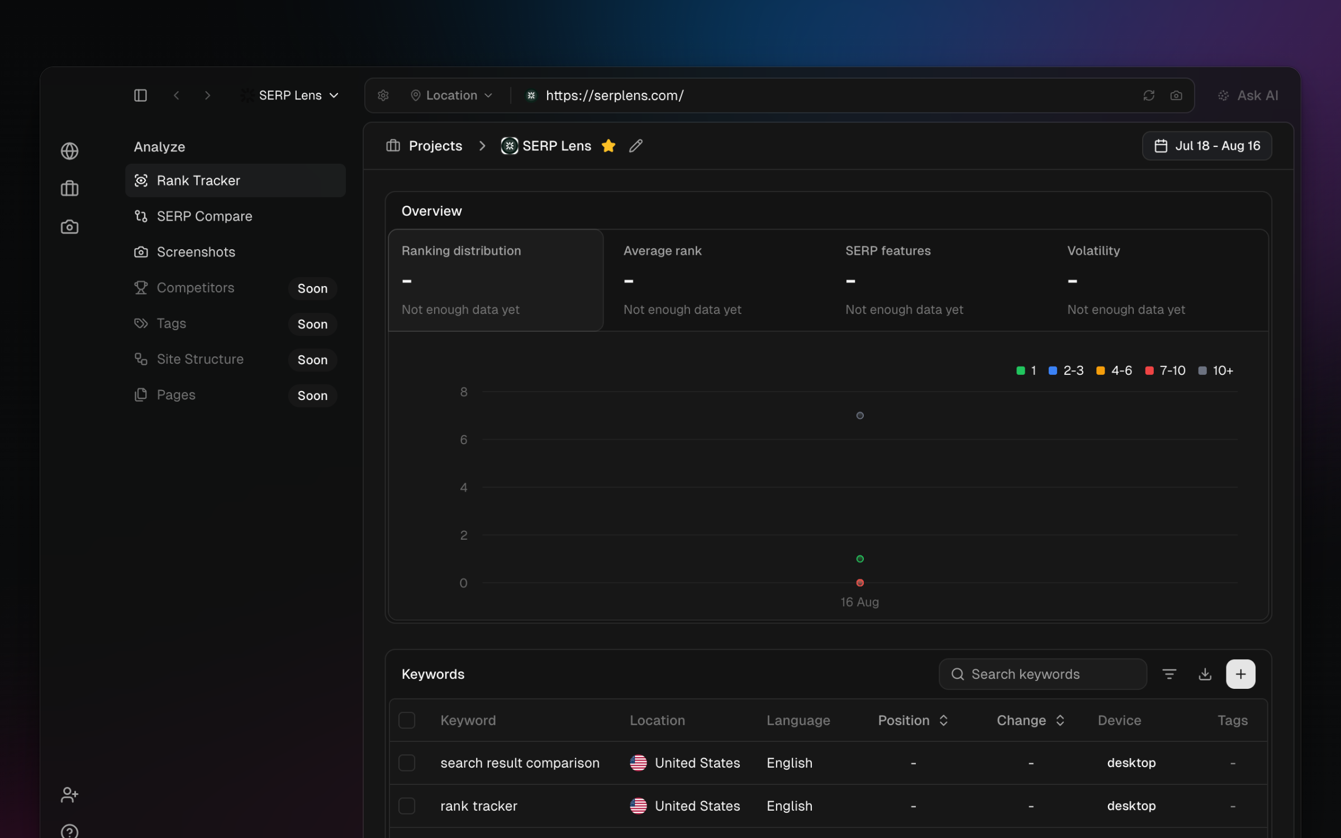Invite a user with the add-person icon

69,794
